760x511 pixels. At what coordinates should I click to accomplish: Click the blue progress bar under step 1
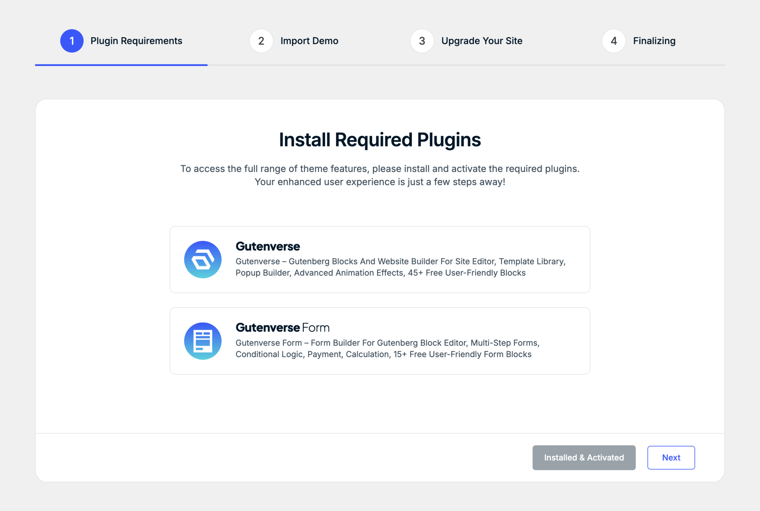point(121,65)
